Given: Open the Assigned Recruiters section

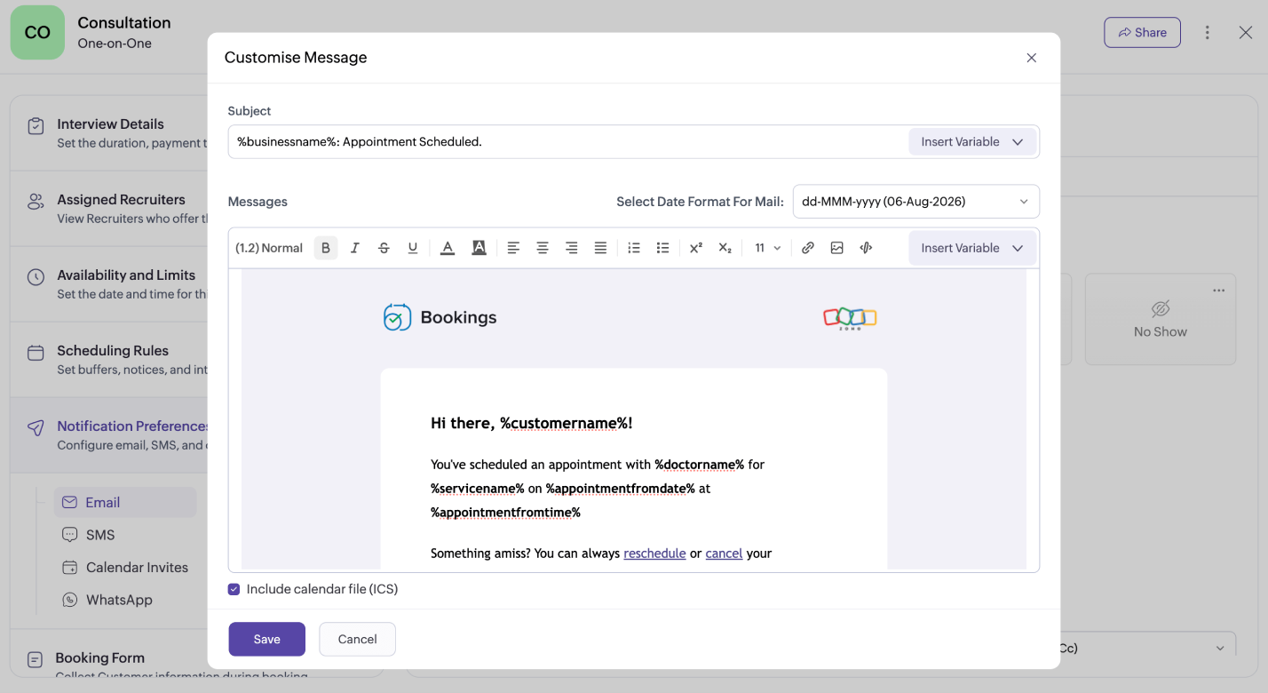Looking at the screenshot, I should point(108,208).
